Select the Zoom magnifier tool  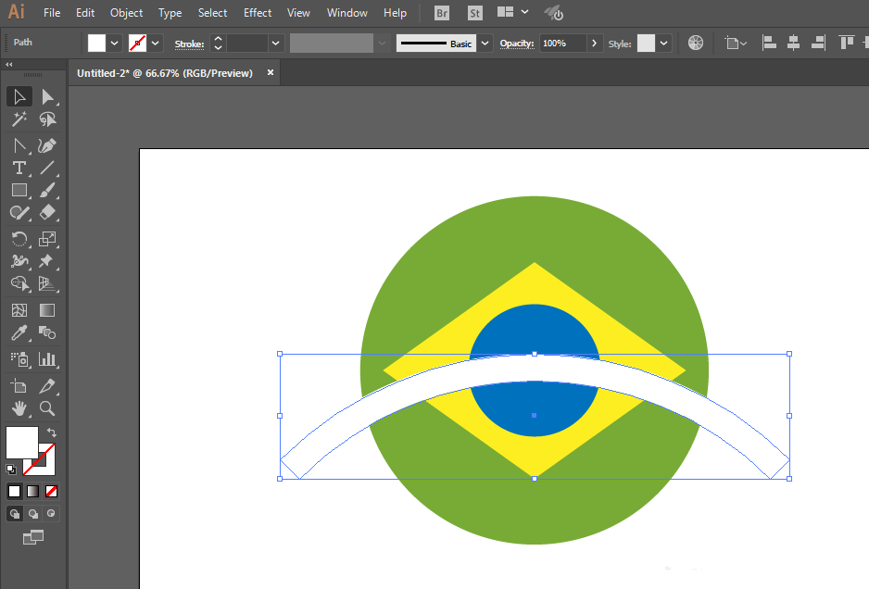[47, 409]
